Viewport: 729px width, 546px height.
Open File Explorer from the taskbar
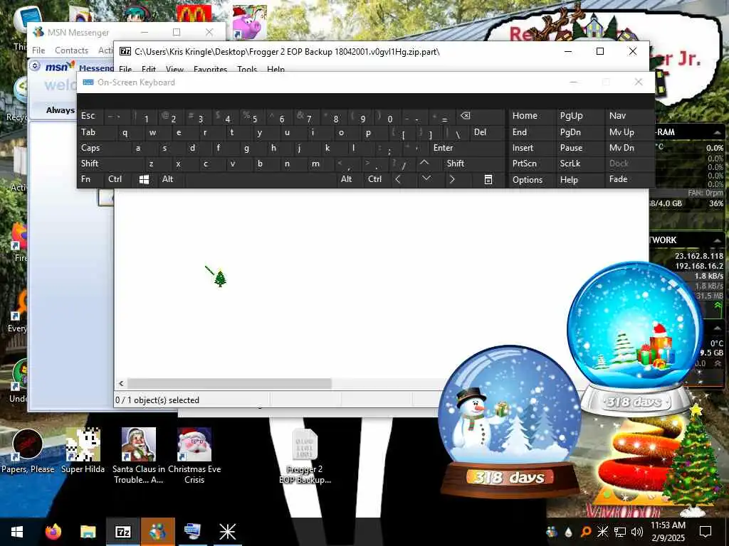[88, 532]
